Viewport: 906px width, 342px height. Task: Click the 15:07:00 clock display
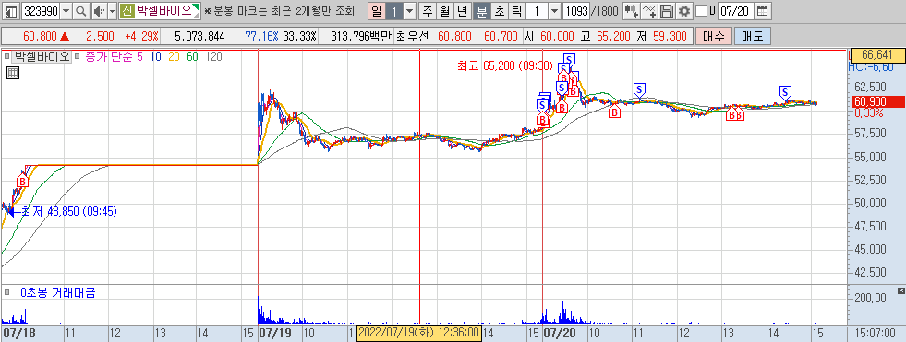tap(876, 333)
